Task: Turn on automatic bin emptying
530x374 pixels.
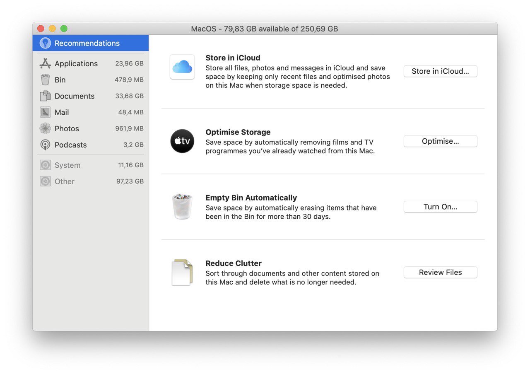Action: click(440, 207)
